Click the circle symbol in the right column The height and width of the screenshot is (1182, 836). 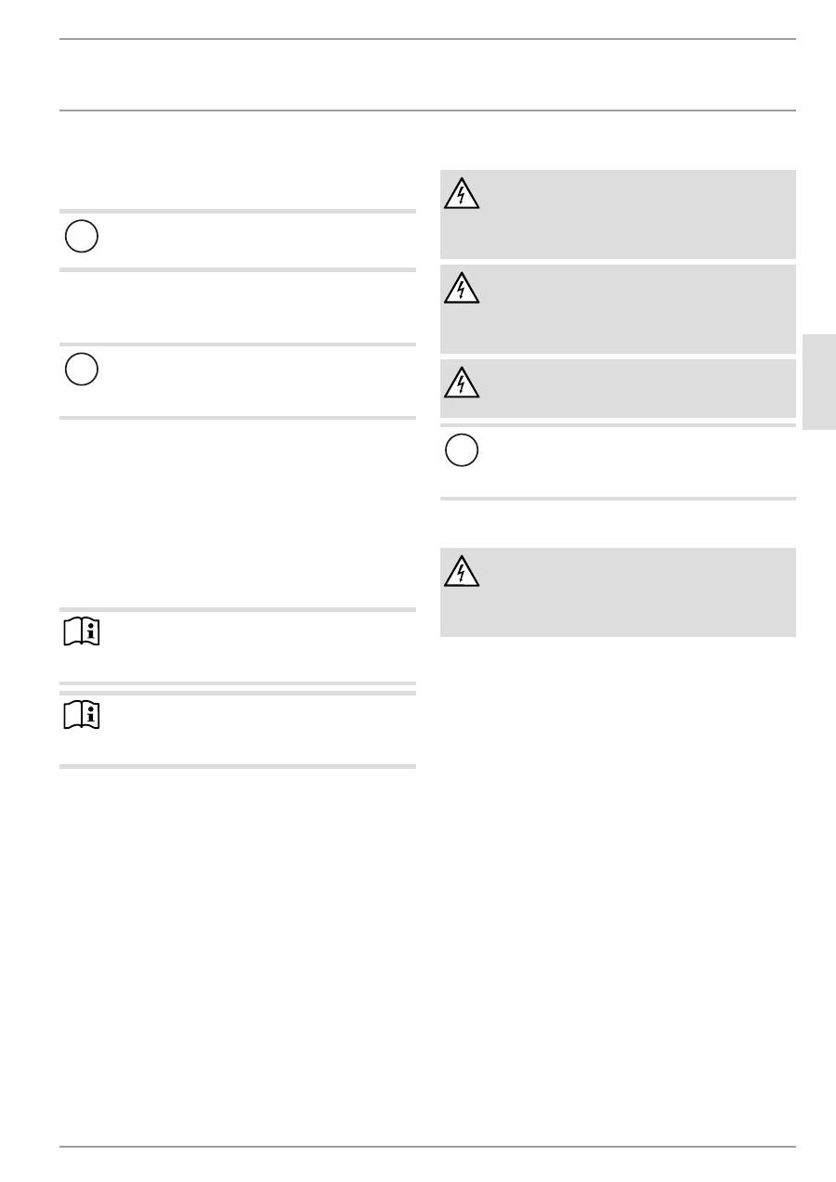coord(462,450)
